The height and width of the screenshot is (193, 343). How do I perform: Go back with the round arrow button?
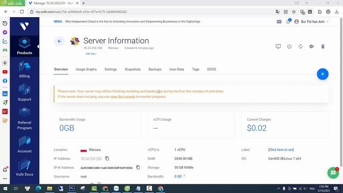click(59, 41)
